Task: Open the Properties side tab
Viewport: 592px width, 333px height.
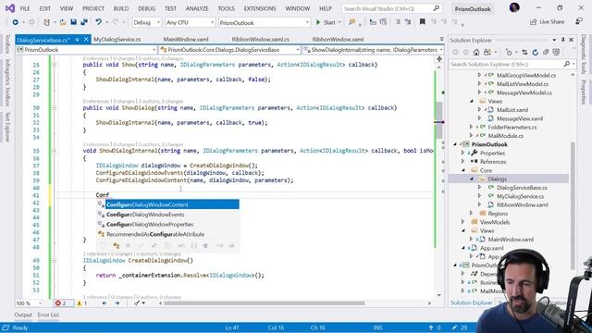Action: [x=584, y=92]
